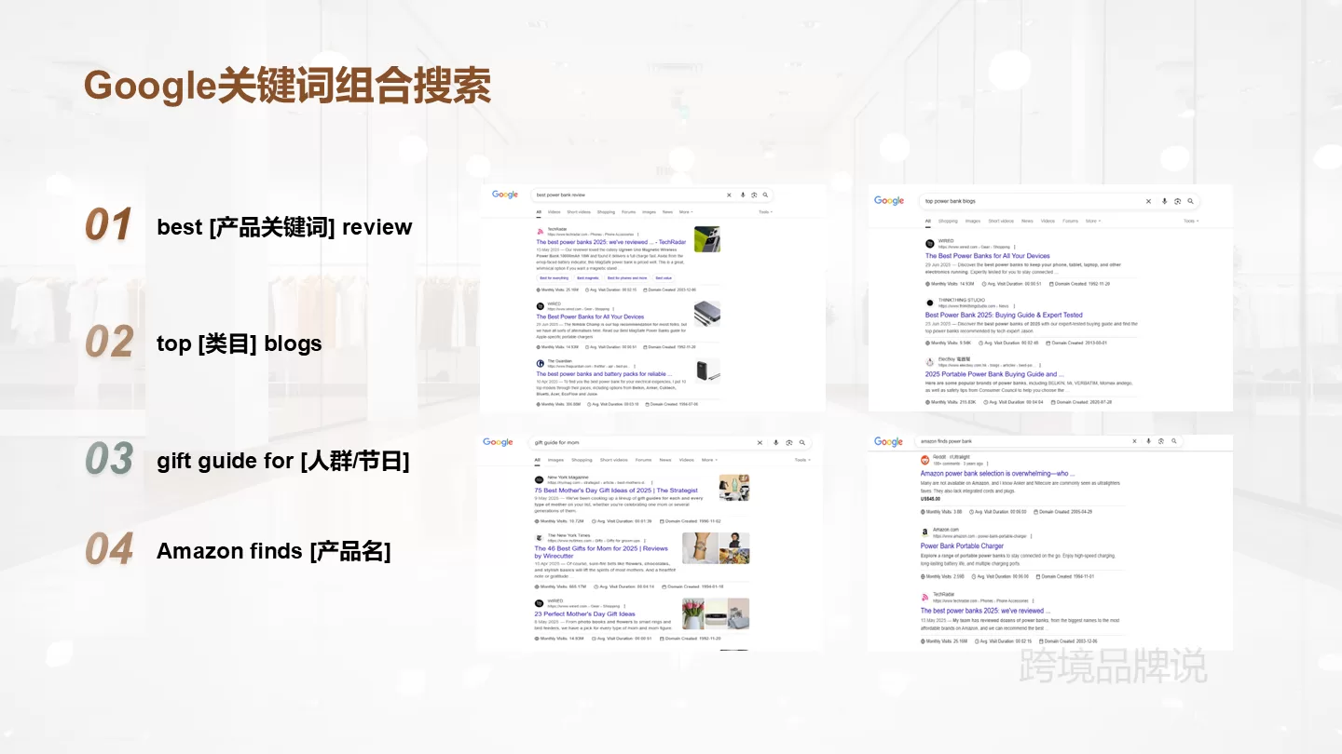Switch to Videos tab in 'best power bank review'
The width and height of the screenshot is (1342, 754).
[555, 211]
